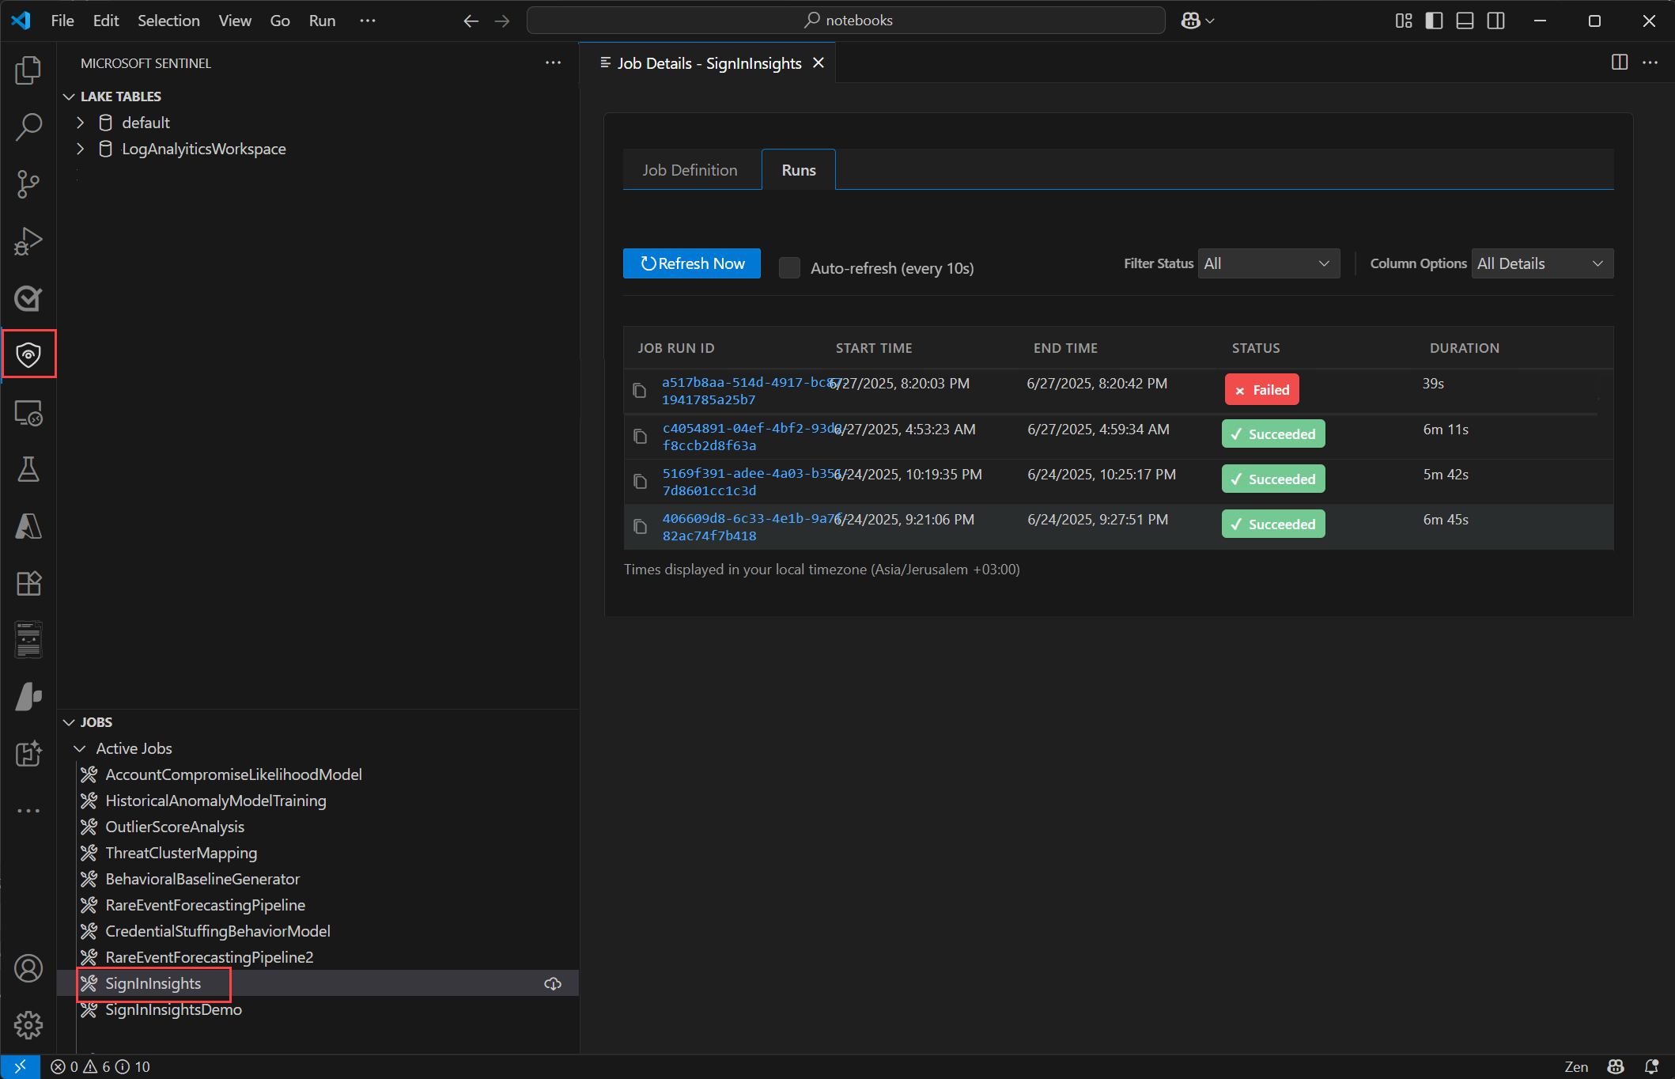Click Zen in the status bar

pos(1576,1066)
